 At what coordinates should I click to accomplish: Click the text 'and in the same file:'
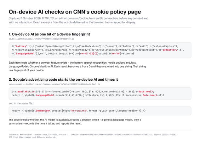pos(21,103)
